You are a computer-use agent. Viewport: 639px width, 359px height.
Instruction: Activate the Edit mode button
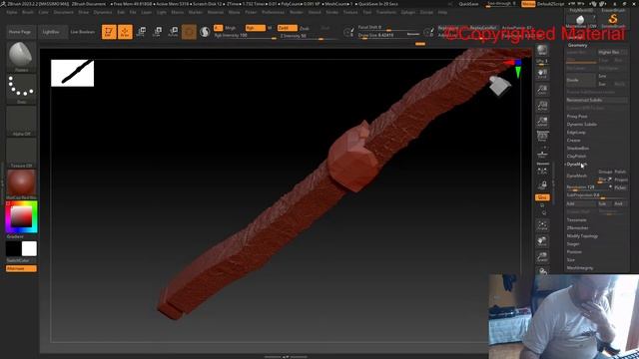109,32
